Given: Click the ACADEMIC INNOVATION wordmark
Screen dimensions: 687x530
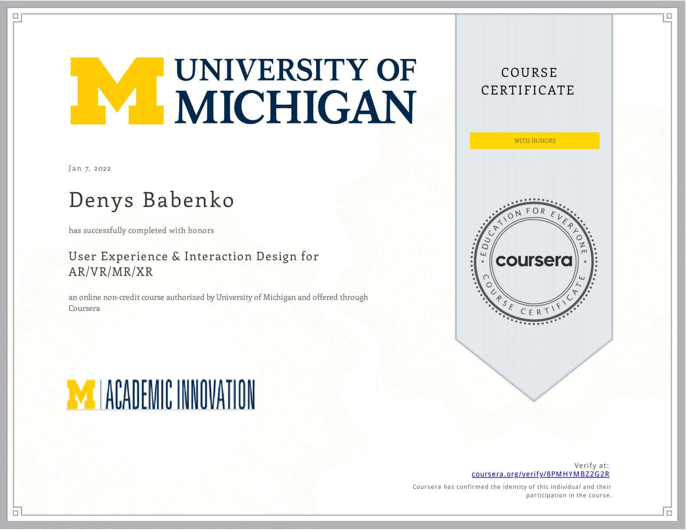Looking at the screenshot, I should tap(180, 394).
